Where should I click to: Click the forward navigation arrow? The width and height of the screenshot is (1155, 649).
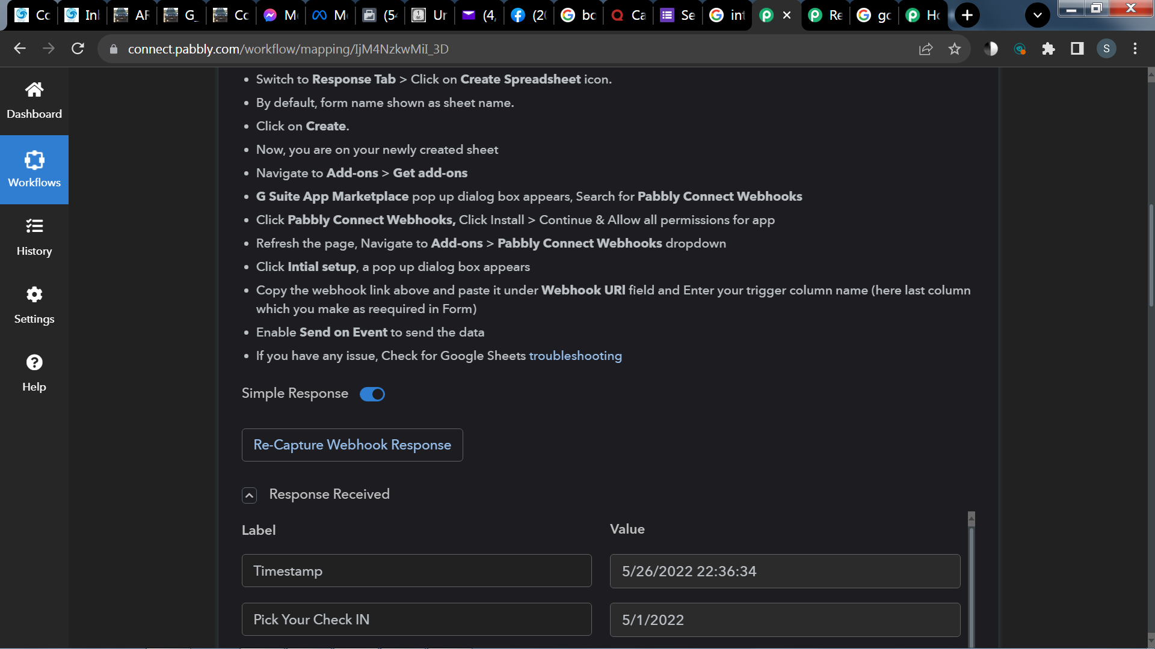tap(49, 49)
